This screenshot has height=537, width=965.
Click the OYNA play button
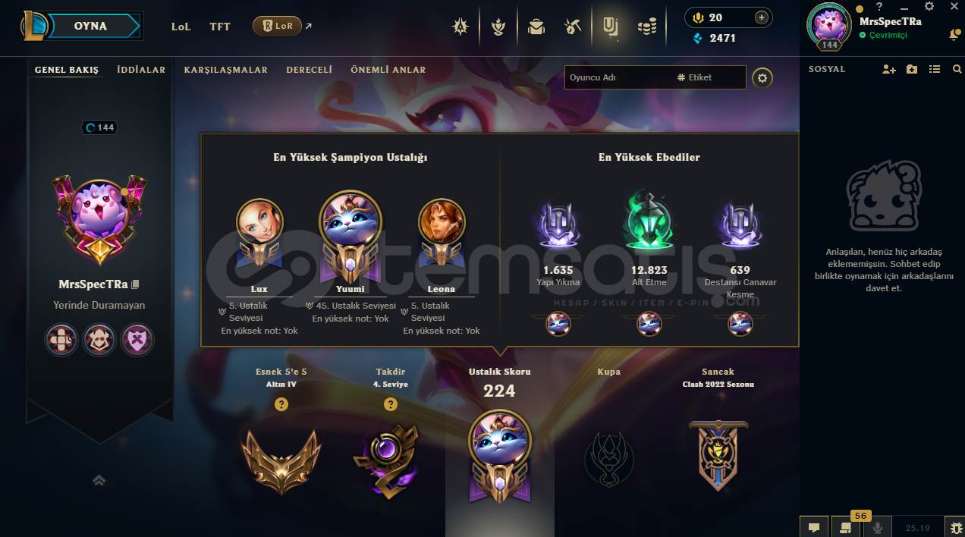[x=91, y=26]
